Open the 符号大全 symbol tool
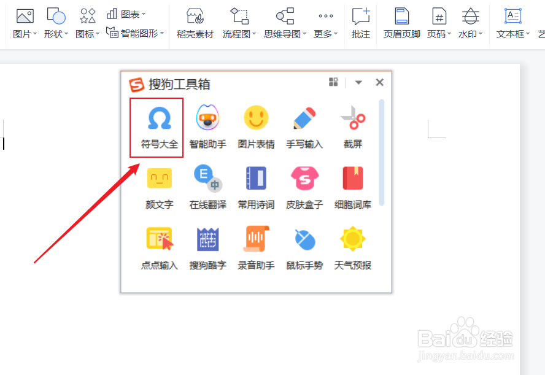Screen dimensions: 545x375 click(159, 128)
